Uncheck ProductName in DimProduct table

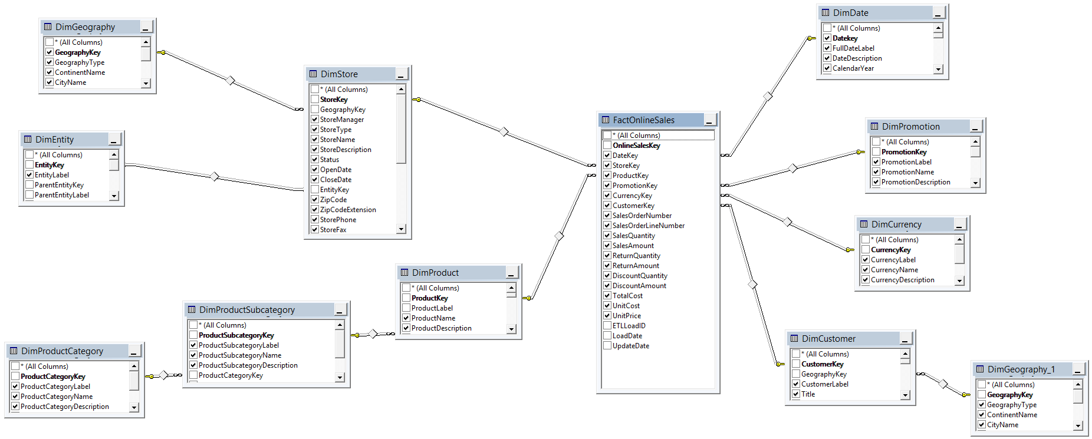[x=406, y=318]
